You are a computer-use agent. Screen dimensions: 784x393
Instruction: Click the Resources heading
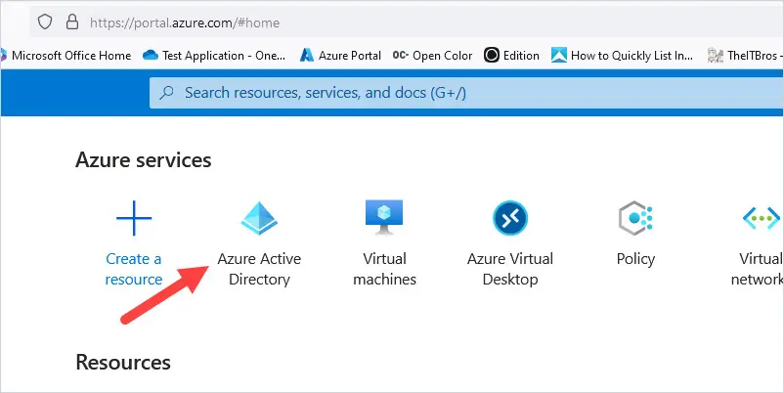123,363
